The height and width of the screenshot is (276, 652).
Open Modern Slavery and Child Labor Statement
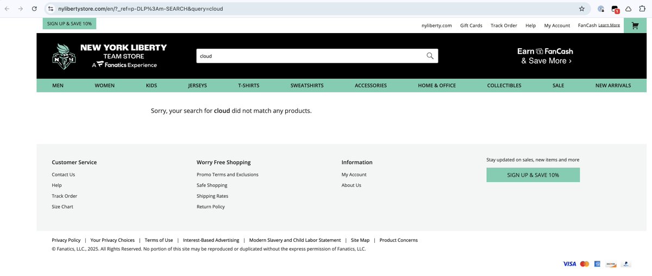click(x=295, y=240)
